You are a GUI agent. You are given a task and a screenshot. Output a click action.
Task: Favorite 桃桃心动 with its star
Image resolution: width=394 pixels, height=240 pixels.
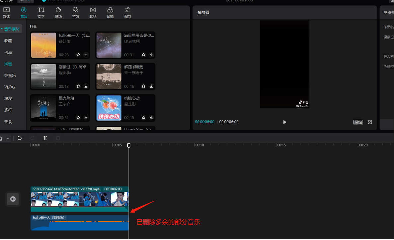[x=143, y=117]
